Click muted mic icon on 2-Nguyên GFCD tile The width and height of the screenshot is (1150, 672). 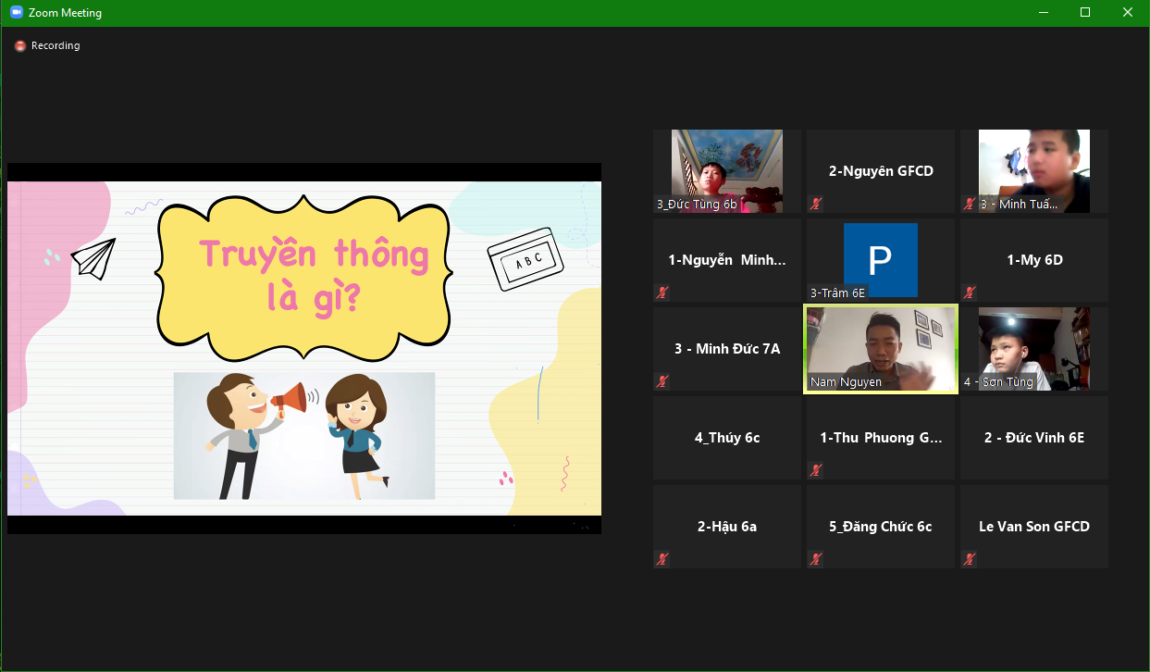click(816, 204)
